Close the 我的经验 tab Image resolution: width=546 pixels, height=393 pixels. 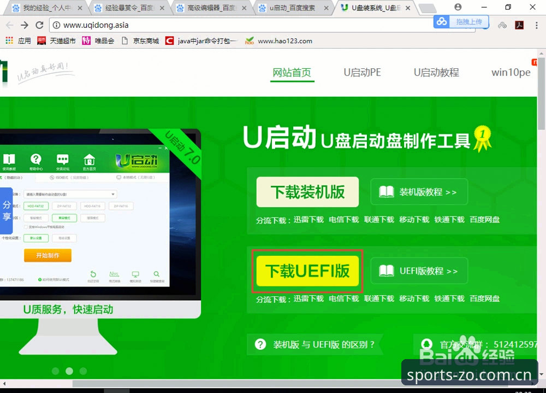[80, 8]
